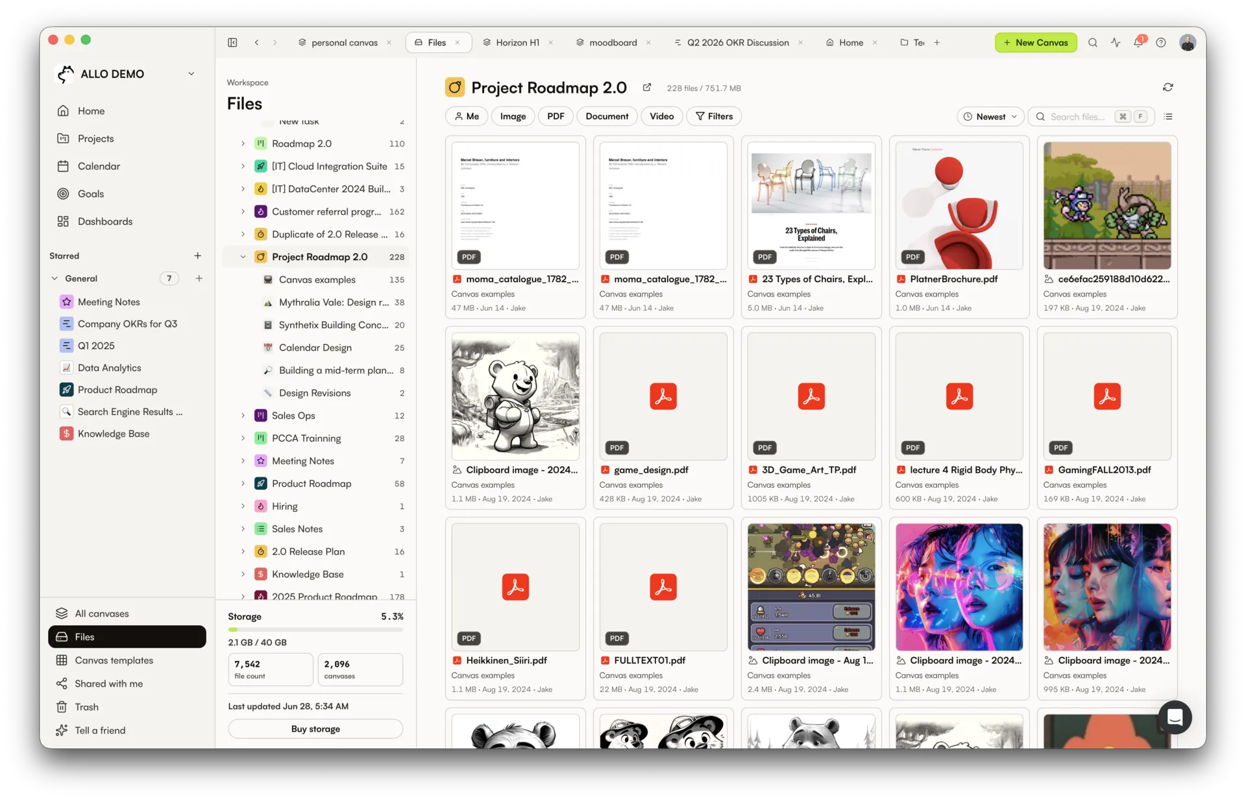
Task: Expand the Roadmap 2.0 tree folder
Action: (x=243, y=144)
